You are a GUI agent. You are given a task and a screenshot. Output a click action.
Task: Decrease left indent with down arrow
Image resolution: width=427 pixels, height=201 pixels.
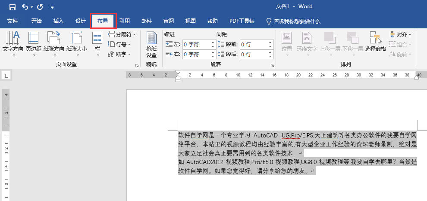coord(213,47)
